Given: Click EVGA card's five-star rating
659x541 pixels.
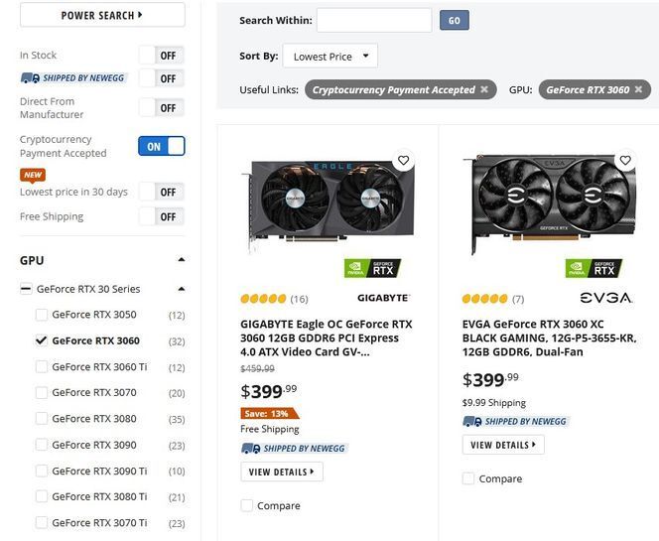Looking at the screenshot, I should click(485, 299).
